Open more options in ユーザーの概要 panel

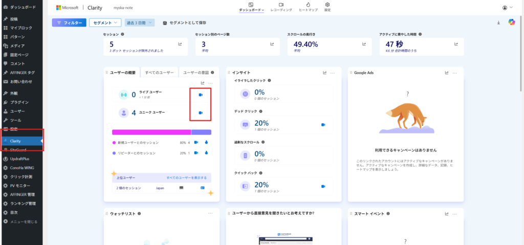tap(210, 83)
